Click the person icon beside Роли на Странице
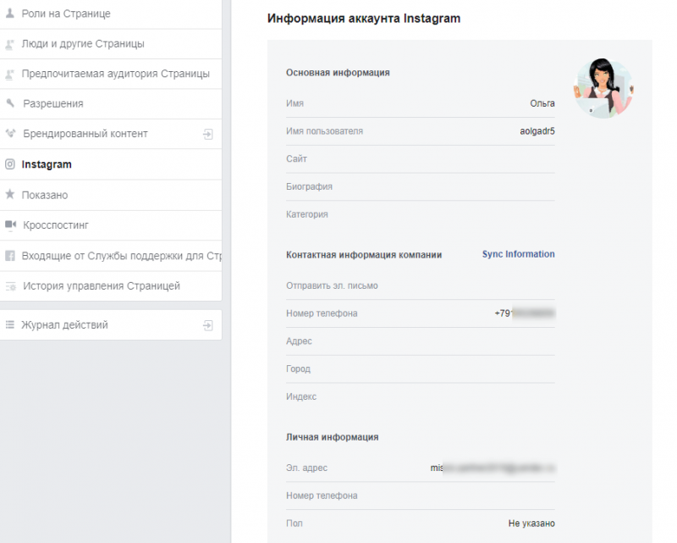 (x=10, y=14)
